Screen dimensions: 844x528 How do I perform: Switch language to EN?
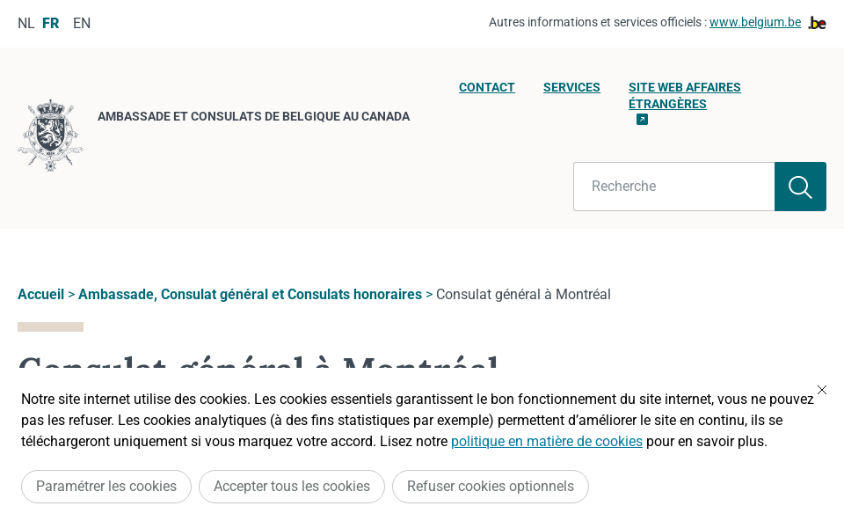pyautogui.click(x=82, y=23)
